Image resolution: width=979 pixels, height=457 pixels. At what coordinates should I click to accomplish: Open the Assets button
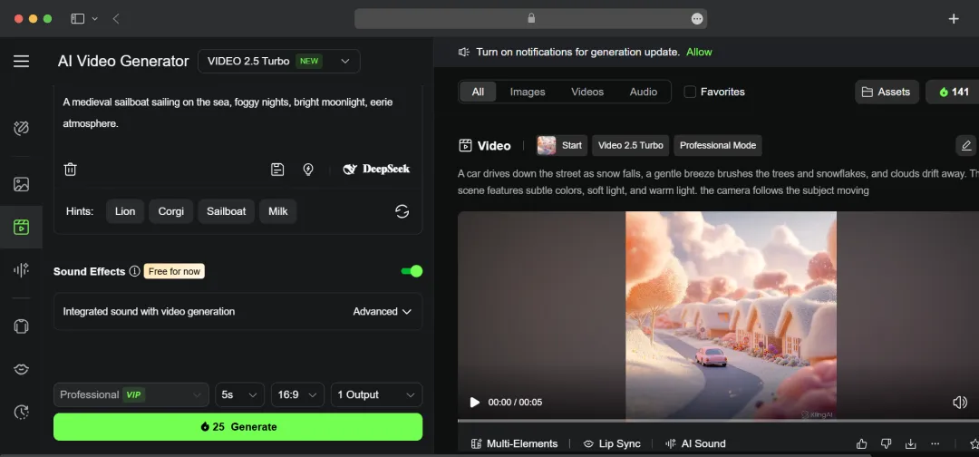click(887, 92)
